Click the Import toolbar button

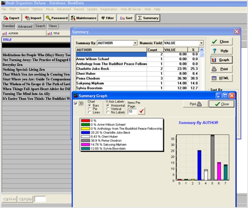33,18
